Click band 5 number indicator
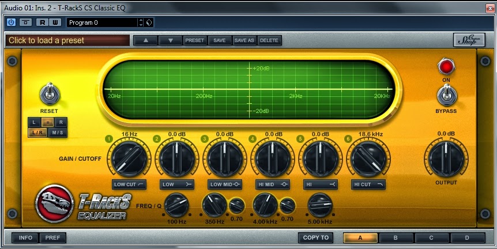Image resolution: width=497 pixels, height=249 pixels. click(300, 139)
